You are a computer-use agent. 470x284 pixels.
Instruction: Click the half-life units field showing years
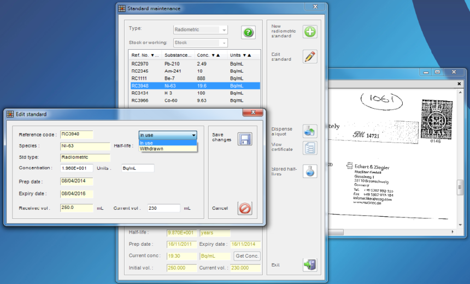tap(215, 233)
